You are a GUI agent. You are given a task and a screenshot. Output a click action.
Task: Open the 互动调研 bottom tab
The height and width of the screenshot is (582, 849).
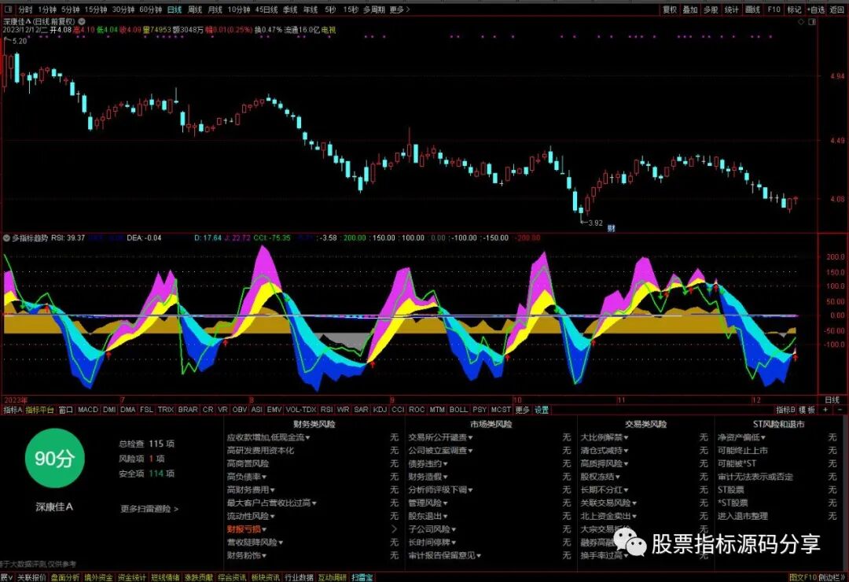coord(332,577)
